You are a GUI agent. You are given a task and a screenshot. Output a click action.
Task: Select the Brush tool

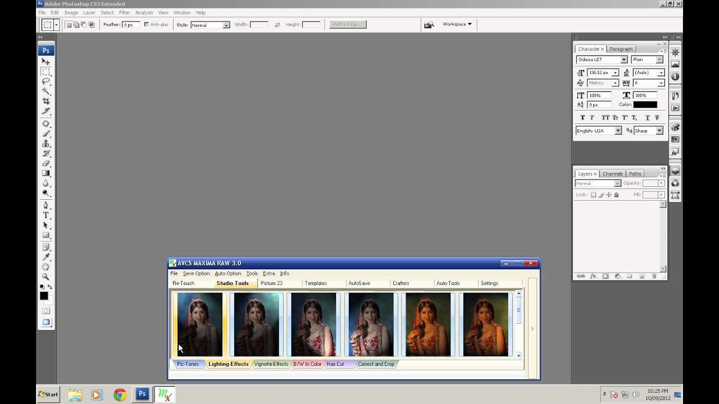point(46,134)
